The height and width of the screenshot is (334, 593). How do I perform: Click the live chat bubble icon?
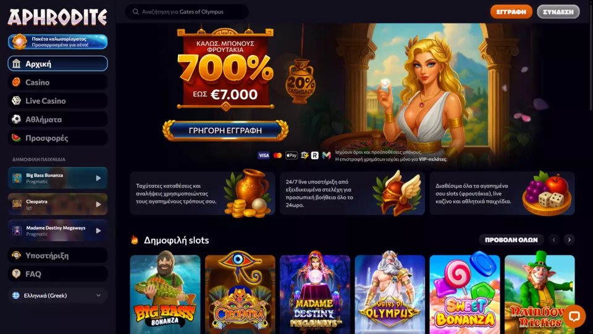click(574, 316)
